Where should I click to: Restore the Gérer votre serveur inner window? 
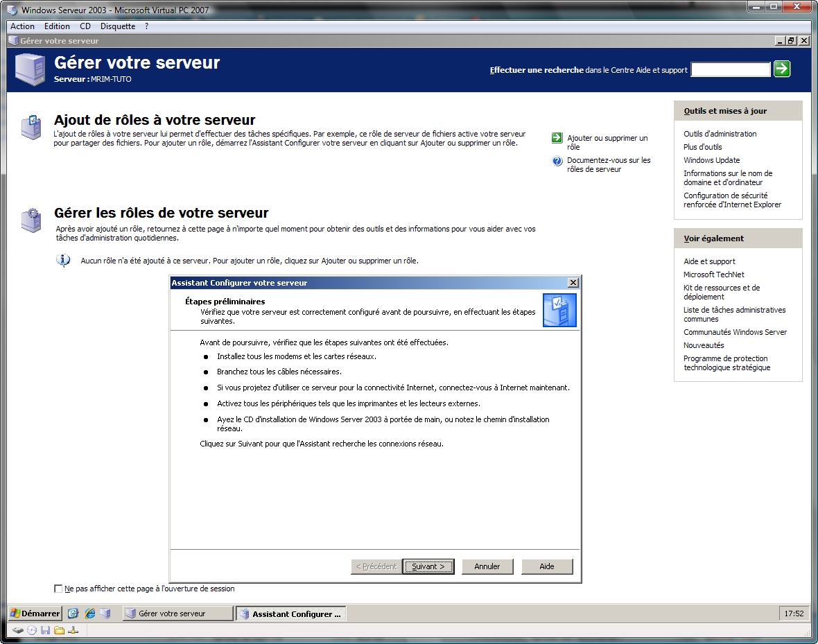point(792,41)
